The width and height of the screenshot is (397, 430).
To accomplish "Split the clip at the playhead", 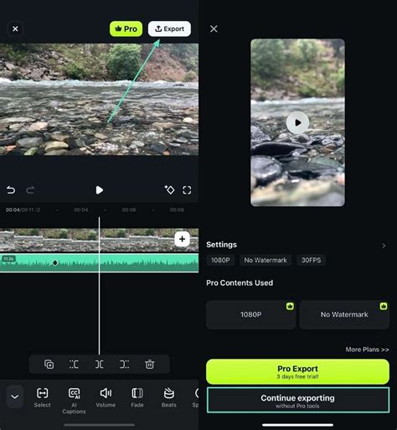I will pos(99,364).
